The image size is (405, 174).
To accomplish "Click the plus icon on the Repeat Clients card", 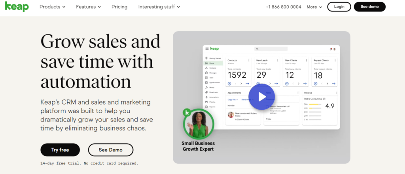I will [x=315, y=84].
